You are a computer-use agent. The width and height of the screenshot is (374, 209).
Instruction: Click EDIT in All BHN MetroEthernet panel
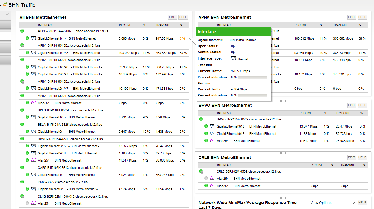click(172, 17)
